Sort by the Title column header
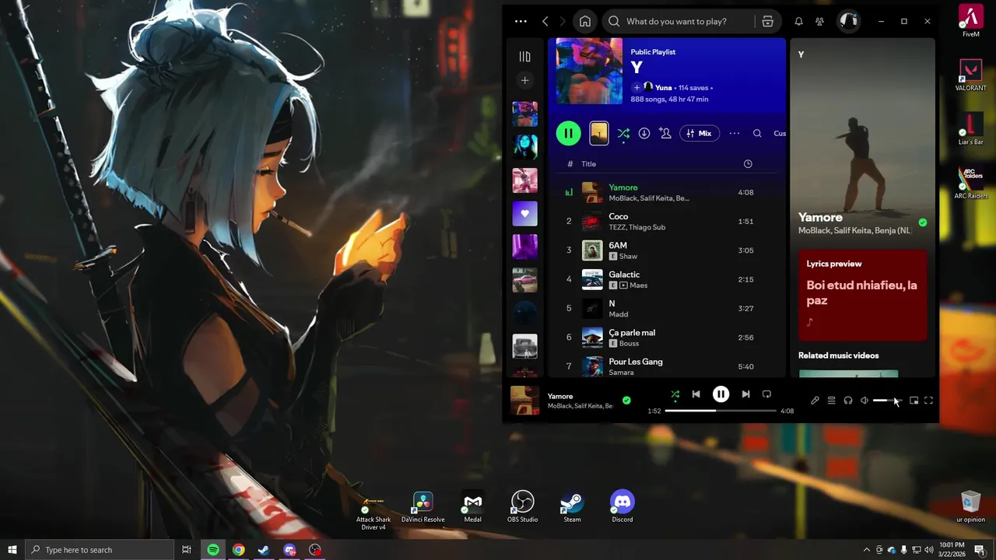 [589, 163]
